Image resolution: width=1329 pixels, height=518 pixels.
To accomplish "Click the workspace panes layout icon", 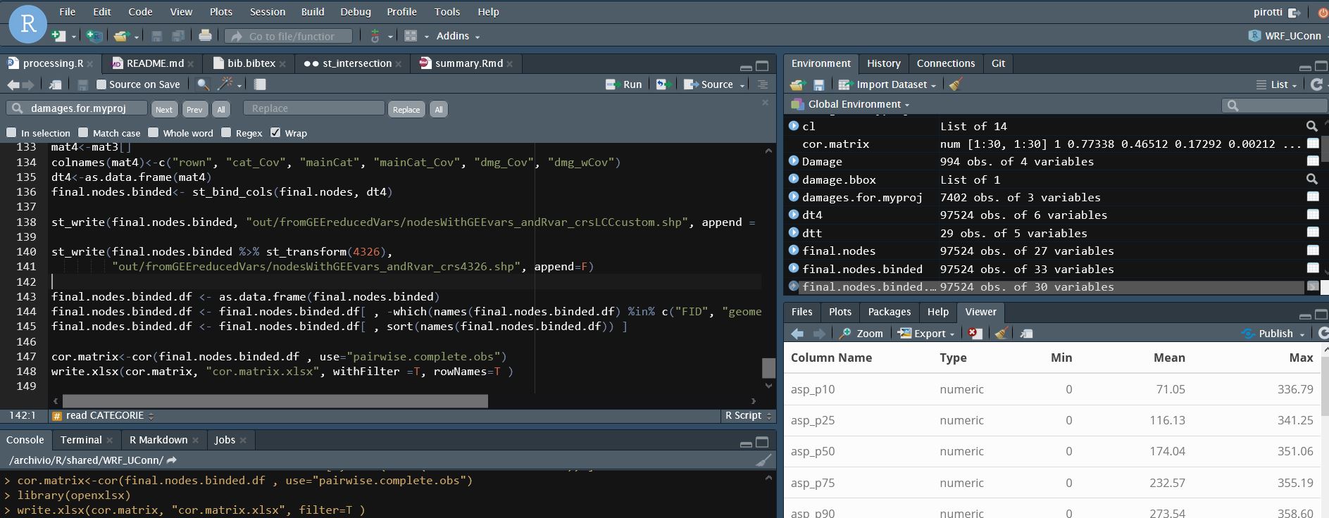I will tap(411, 36).
